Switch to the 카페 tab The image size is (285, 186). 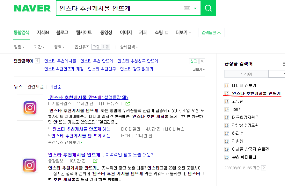click(143, 32)
